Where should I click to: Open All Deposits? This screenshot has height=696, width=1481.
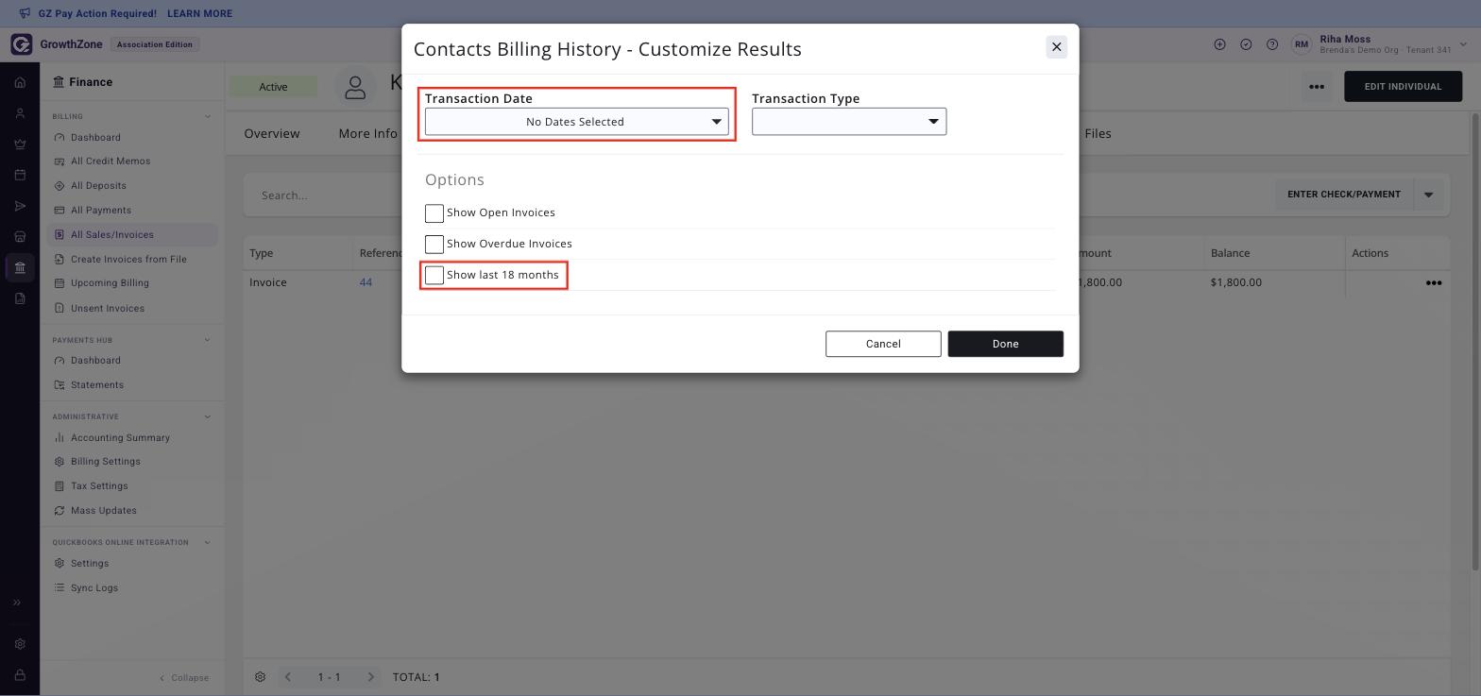(98, 186)
